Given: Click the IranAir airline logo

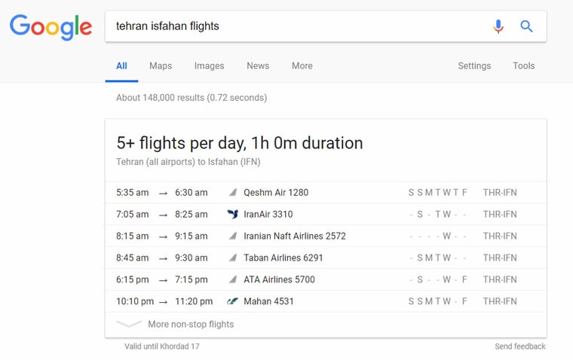Looking at the screenshot, I should tap(232, 214).
